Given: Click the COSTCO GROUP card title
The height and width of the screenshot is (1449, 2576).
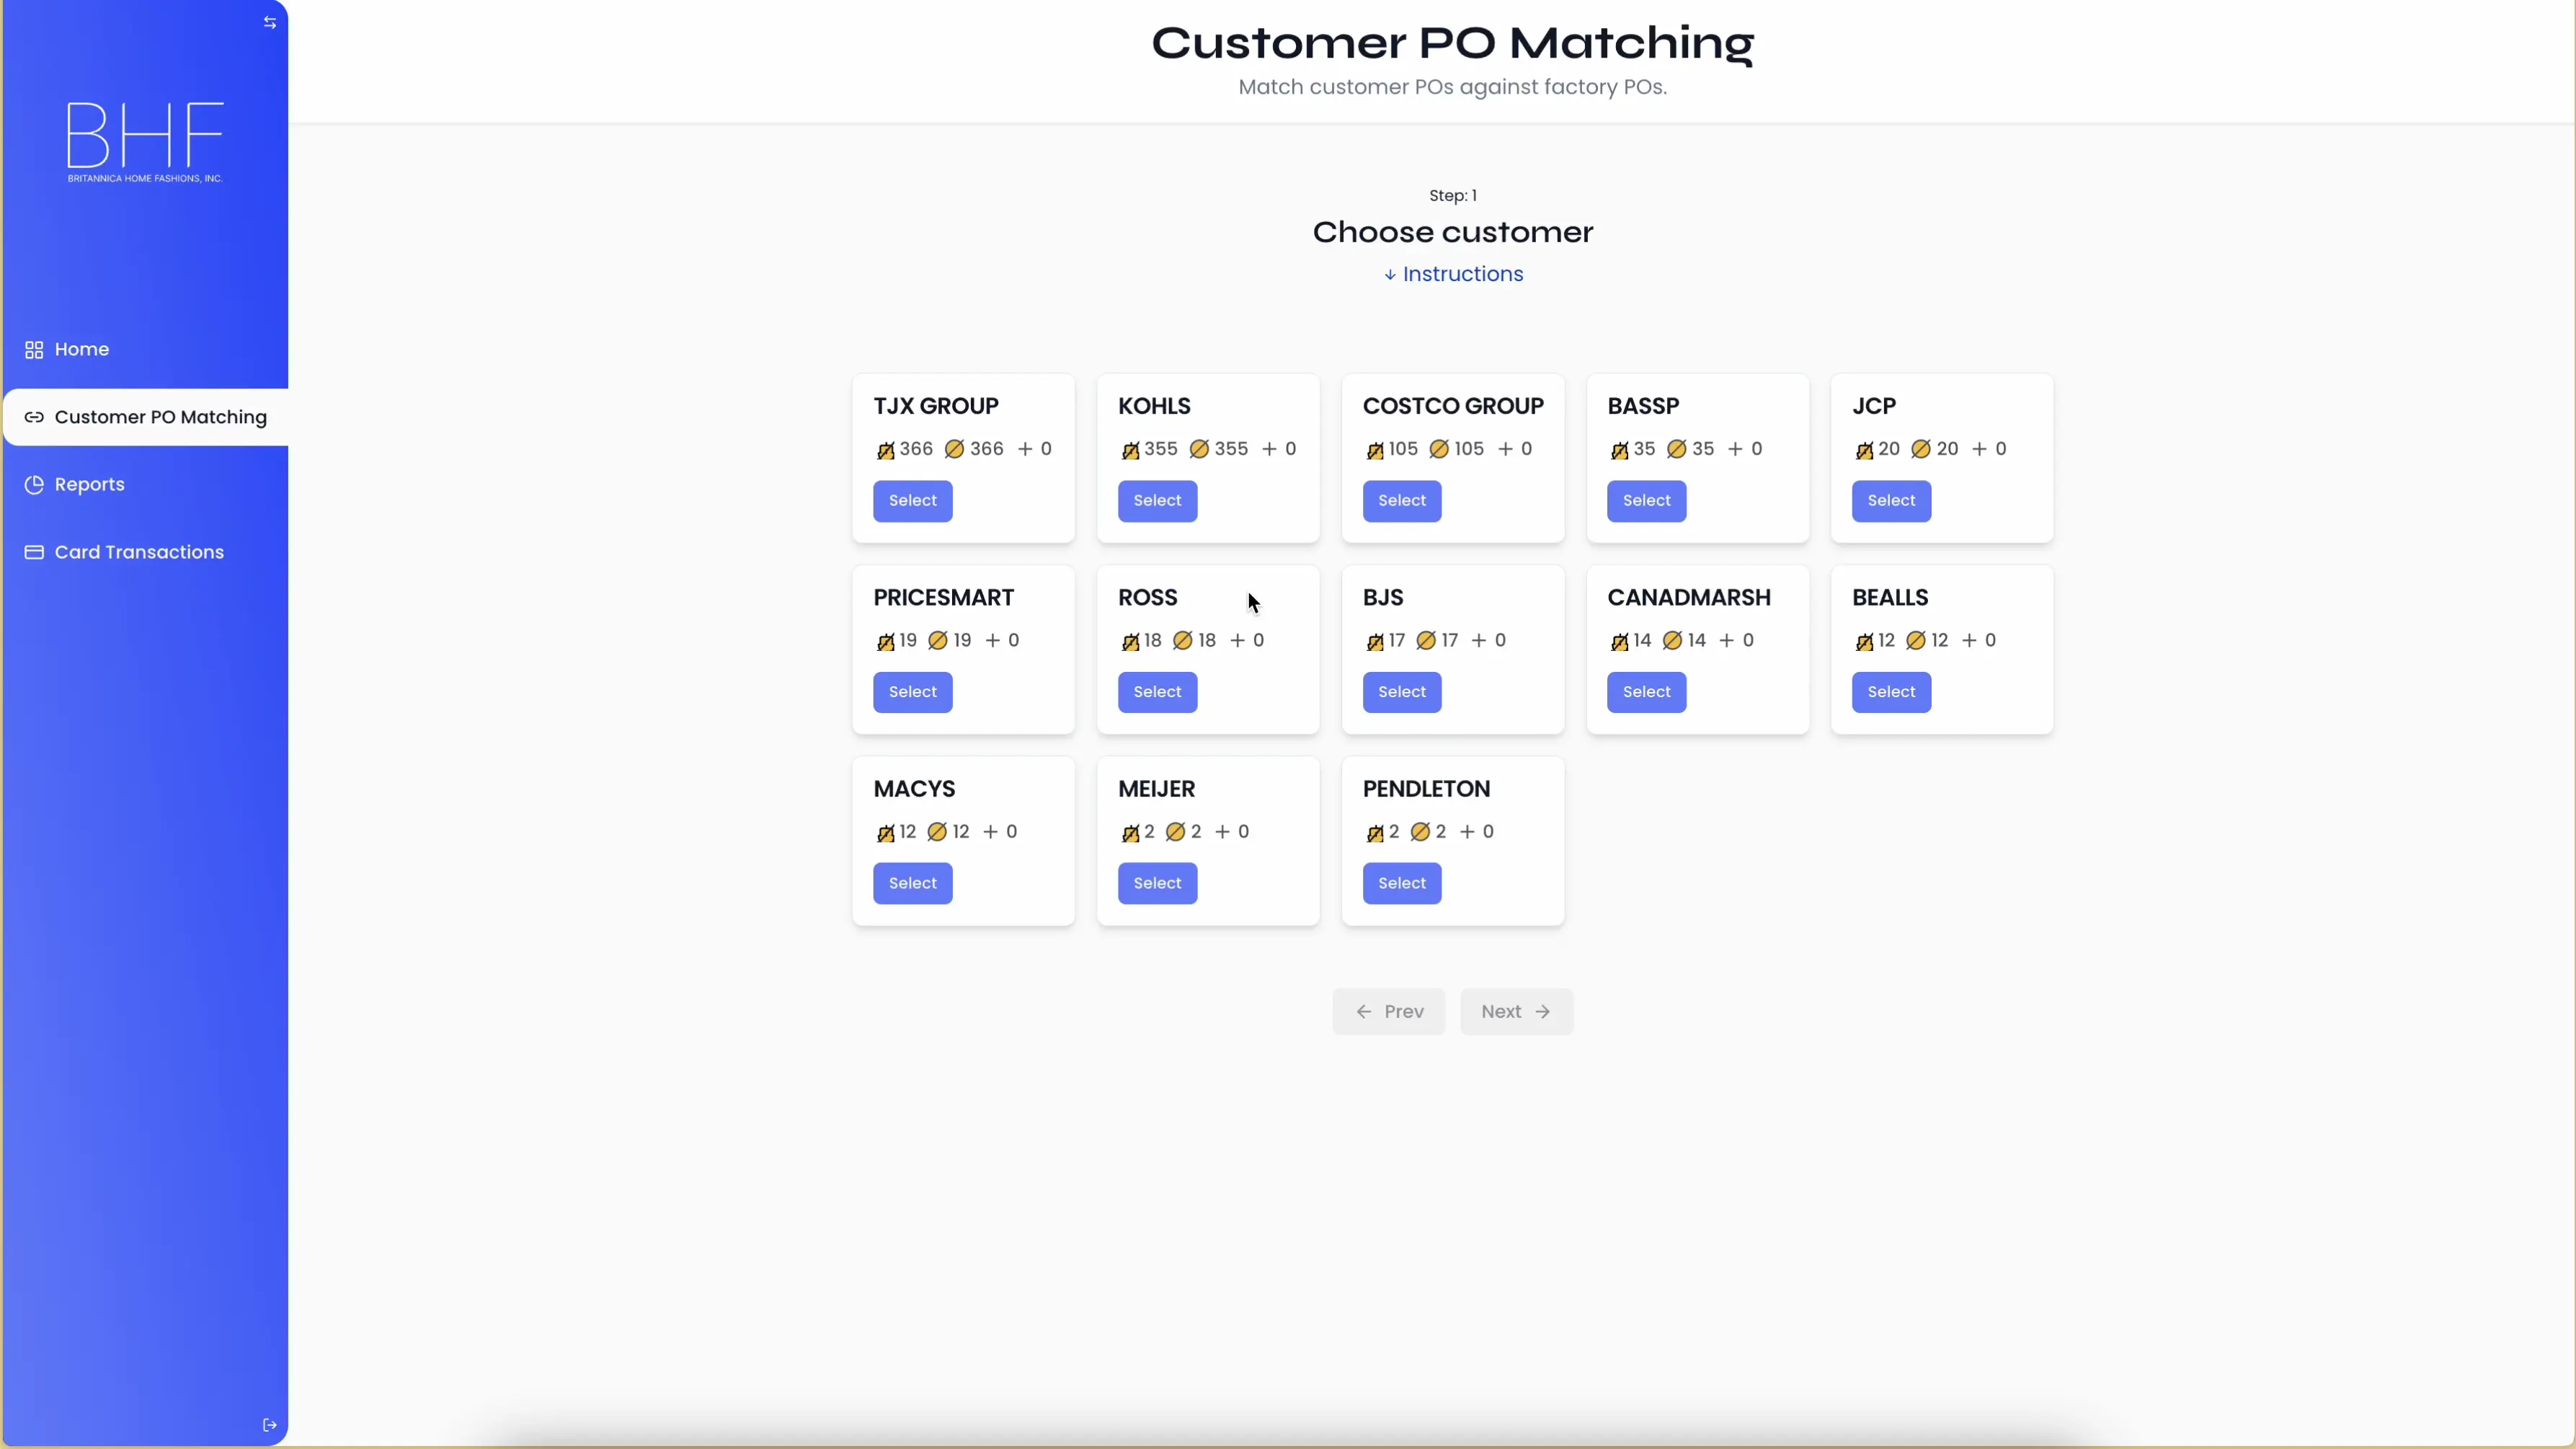Looking at the screenshot, I should click(x=1453, y=406).
